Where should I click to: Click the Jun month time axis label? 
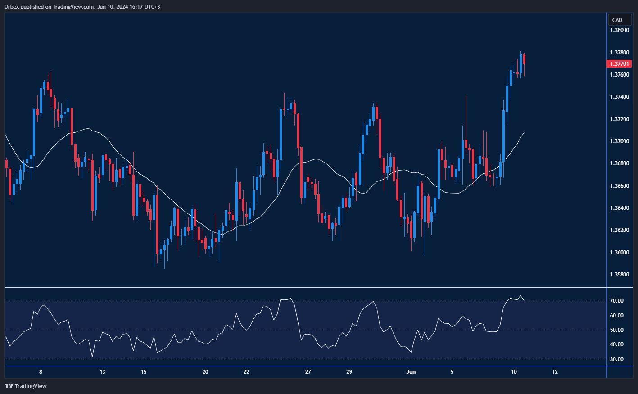tap(411, 372)
